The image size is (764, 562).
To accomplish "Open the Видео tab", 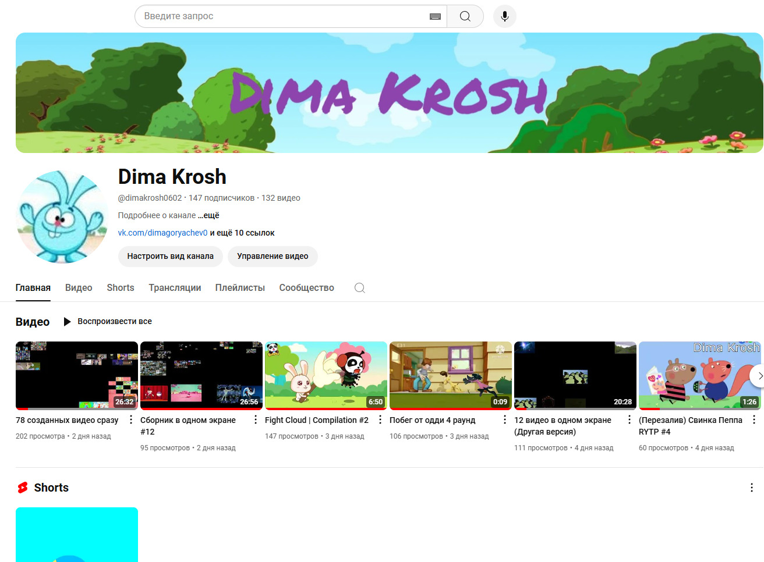I will (79, 288).
